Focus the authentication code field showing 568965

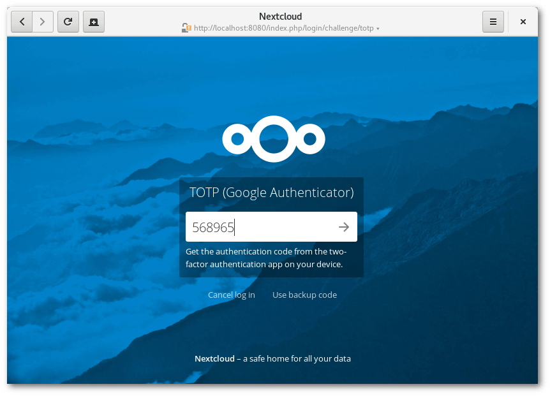point(258,227)
